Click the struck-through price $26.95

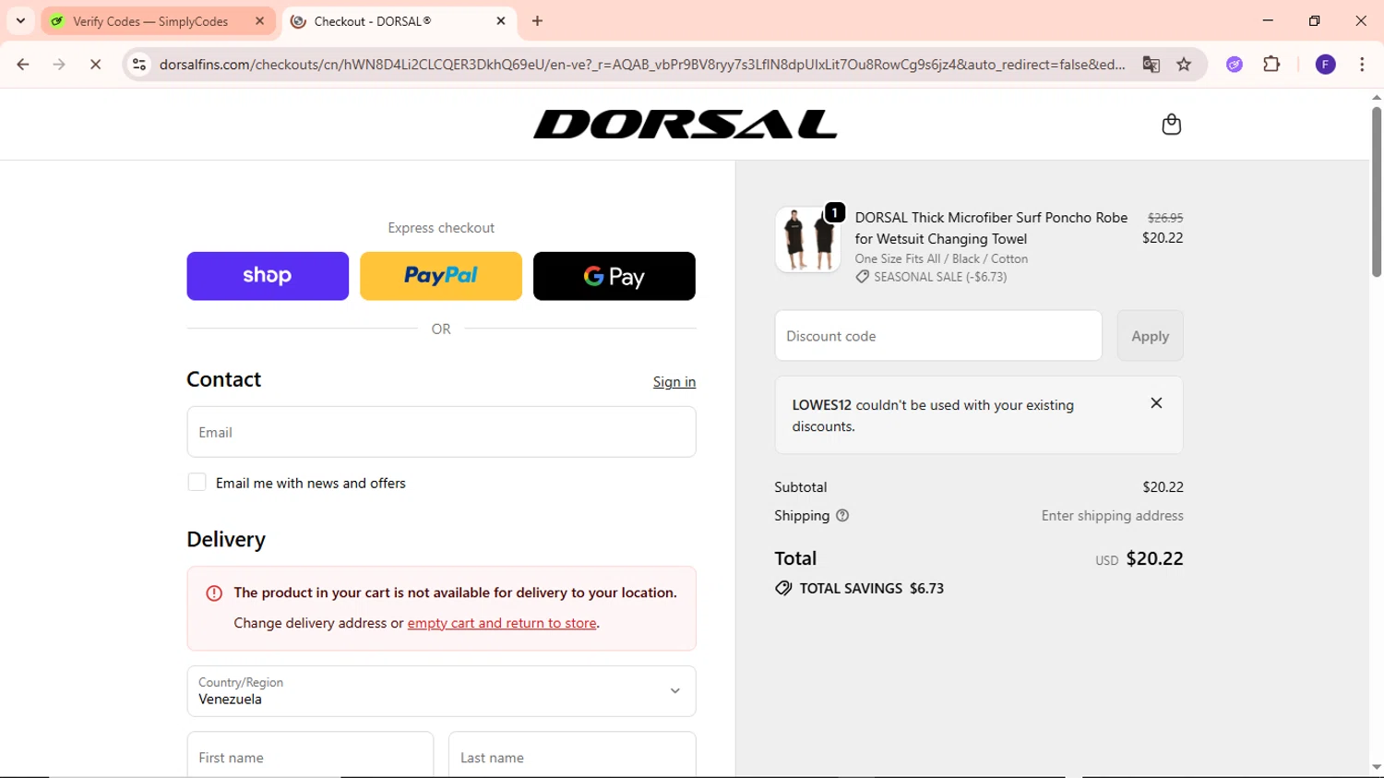pos(1165,218)
